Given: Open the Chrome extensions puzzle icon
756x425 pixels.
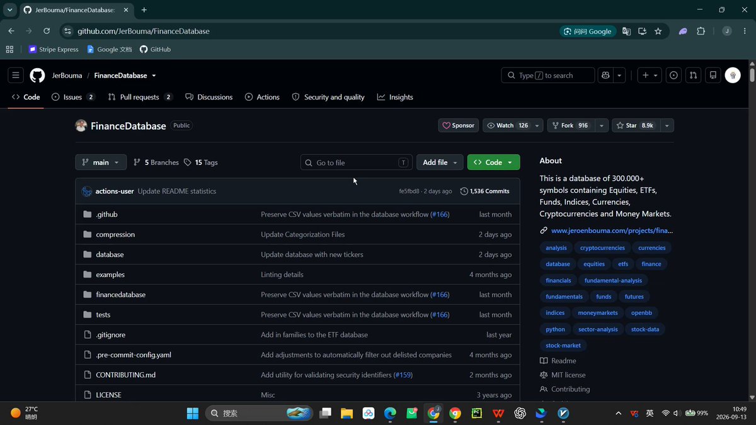Looking at the screenshot, I should [701, 31].
